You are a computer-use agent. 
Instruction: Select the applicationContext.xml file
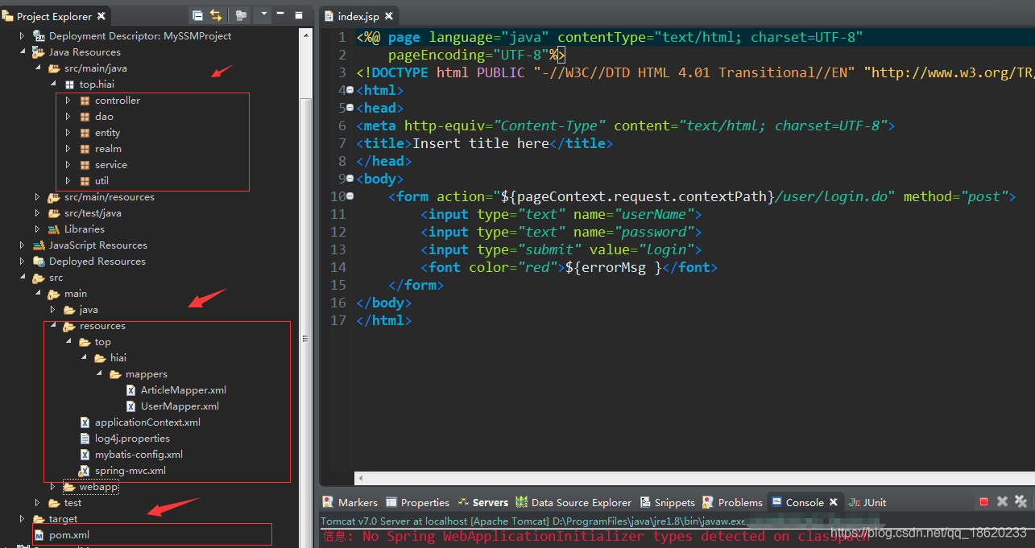(x=147, y=422)
